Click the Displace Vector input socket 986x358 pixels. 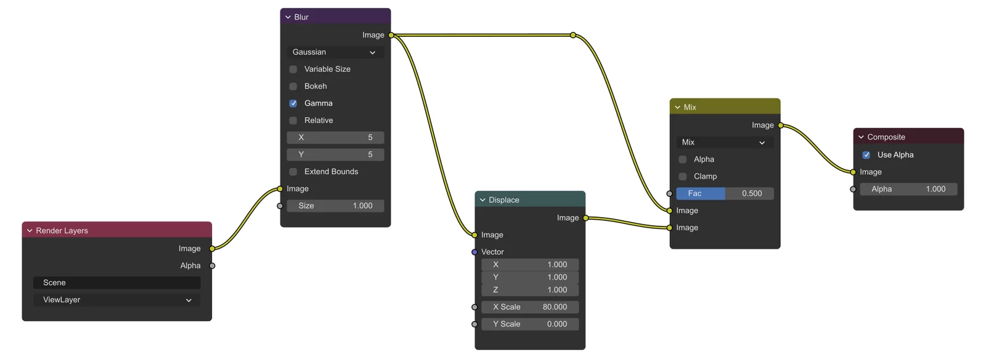point(475,252)
